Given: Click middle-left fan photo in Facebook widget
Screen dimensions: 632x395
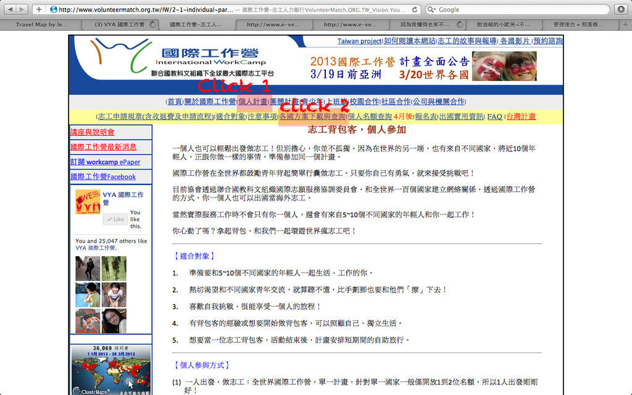Looking at the screenshot, I should click(88, 294).
